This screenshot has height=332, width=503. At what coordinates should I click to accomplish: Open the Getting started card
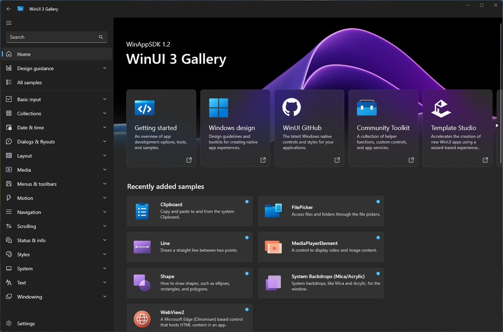[161, 128]
